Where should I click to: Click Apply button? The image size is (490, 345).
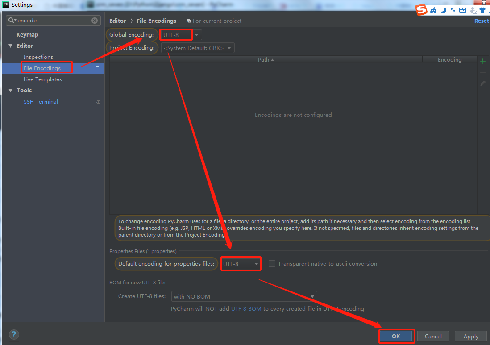coord(471,336)
